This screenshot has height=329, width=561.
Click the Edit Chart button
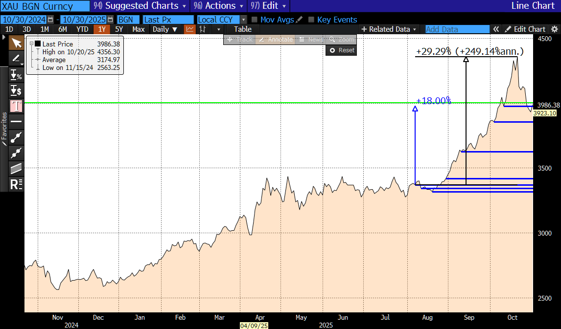[525, 29]
